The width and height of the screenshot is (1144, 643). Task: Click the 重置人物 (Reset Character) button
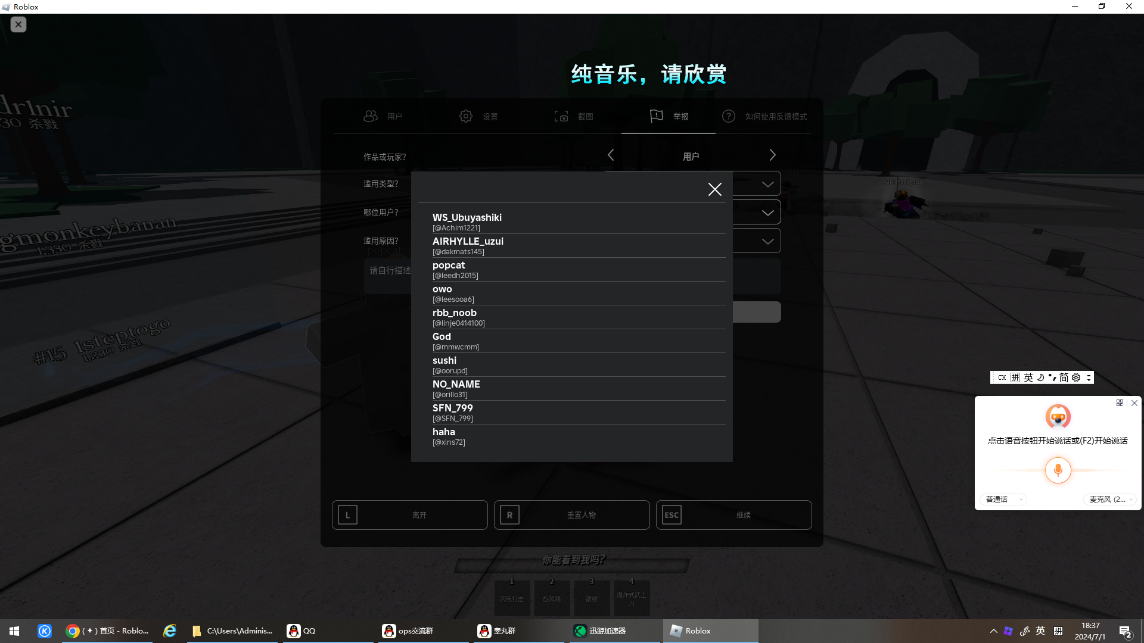572,515
